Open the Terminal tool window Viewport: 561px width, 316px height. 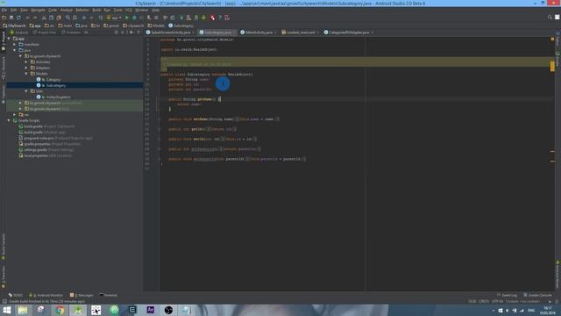tap(109, 295)
